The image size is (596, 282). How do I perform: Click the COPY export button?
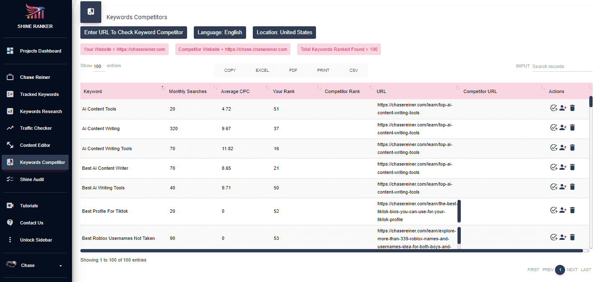[230, 70]
